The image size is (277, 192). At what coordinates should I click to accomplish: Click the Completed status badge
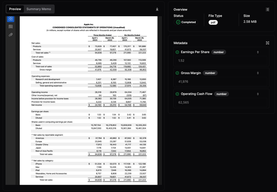coord(186,22)
